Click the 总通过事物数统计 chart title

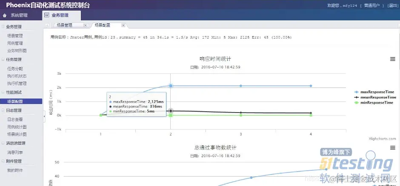(x=215, y=147)
